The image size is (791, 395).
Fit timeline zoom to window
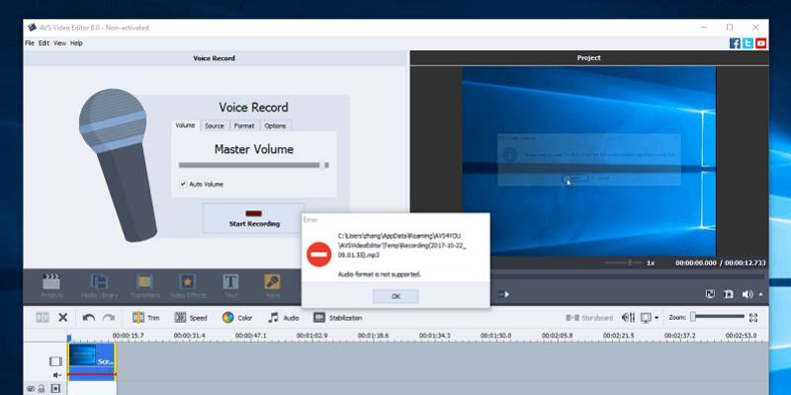[x=753, y=317]
